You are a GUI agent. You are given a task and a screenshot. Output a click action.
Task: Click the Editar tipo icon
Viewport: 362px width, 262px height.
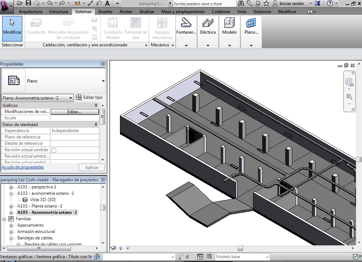(x=79, y=97)
